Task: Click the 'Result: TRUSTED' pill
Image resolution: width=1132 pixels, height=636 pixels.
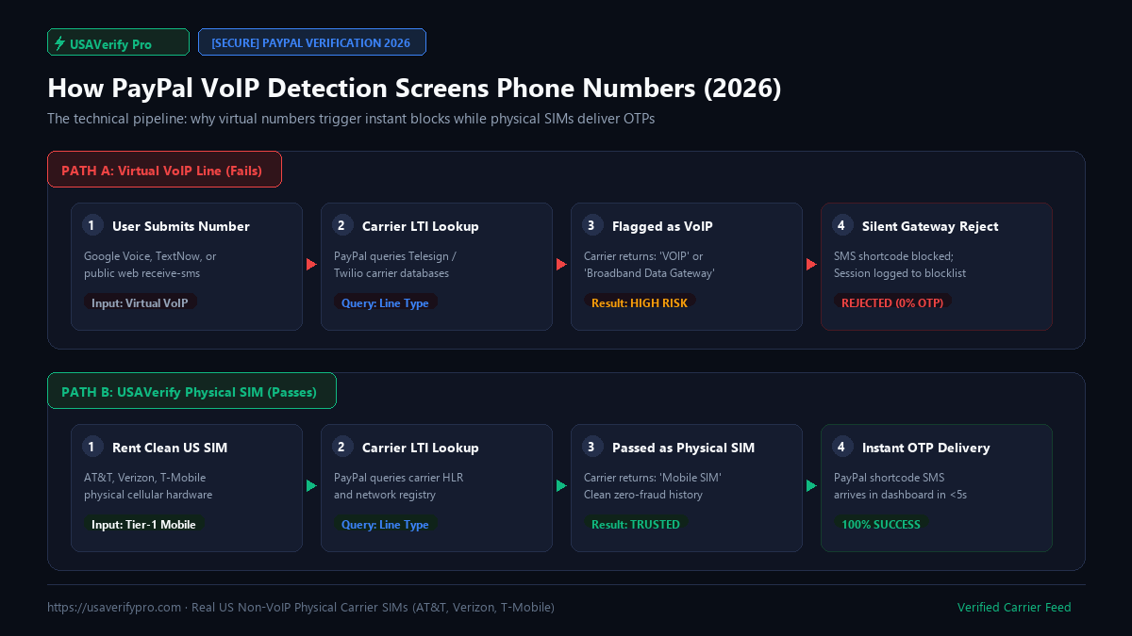Action: pos(635,524)
